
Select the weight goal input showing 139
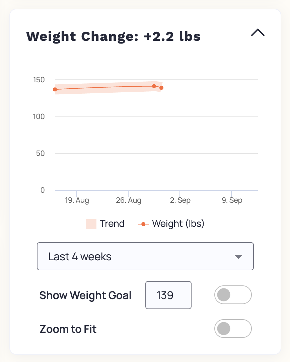point(168,295)
